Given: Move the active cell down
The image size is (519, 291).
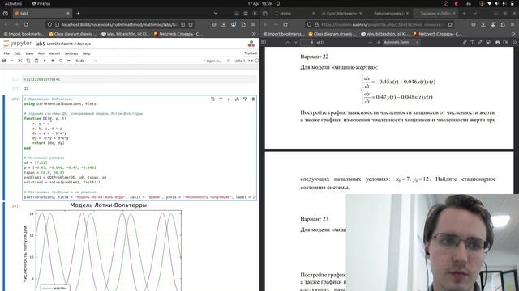Looking at the screenshot, I should point(229,99).
